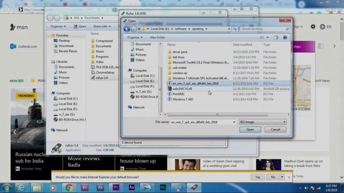Open Music in Open dialog sidebar

(140, 49)
